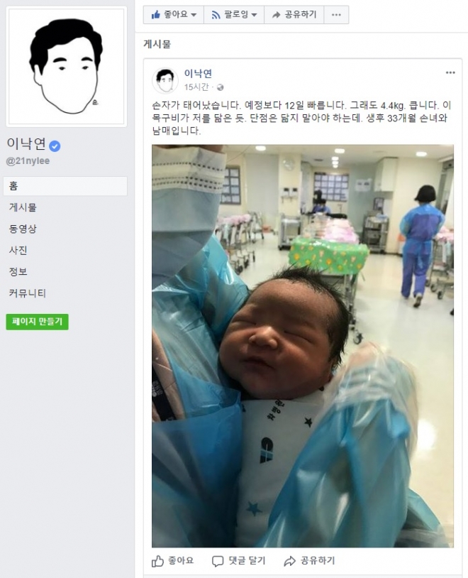Open 게시물 in the left sidebar

click(23, 207)
